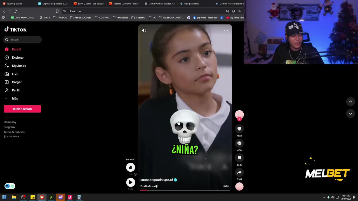Click the Buscar search field
The width and height of the screenshot is (358, 201).
(22, 40)
